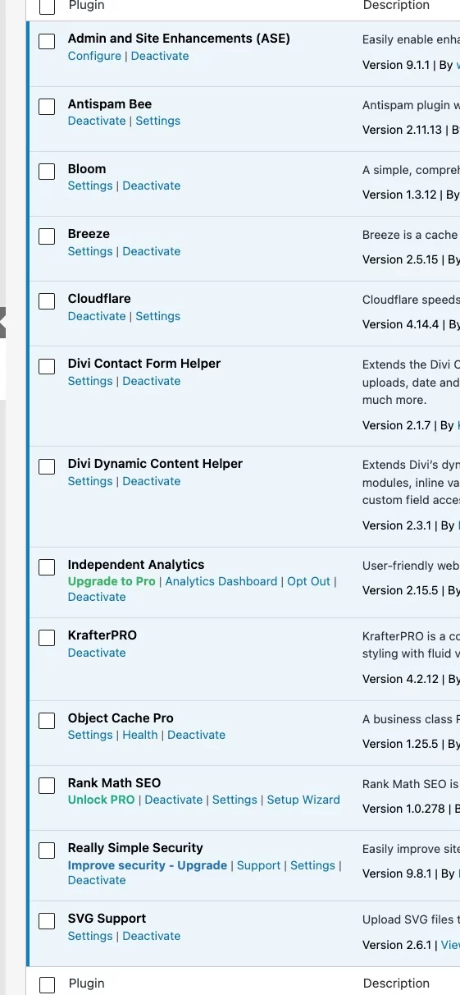This screenshot has height=995, width=460.
Task: Deactivate the KrafterPRO plugin
Action: coord(97,653)
